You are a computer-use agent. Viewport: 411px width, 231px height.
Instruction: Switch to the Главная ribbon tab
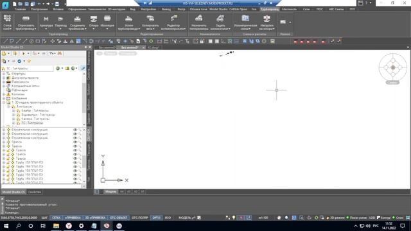(x=20, y=9)
